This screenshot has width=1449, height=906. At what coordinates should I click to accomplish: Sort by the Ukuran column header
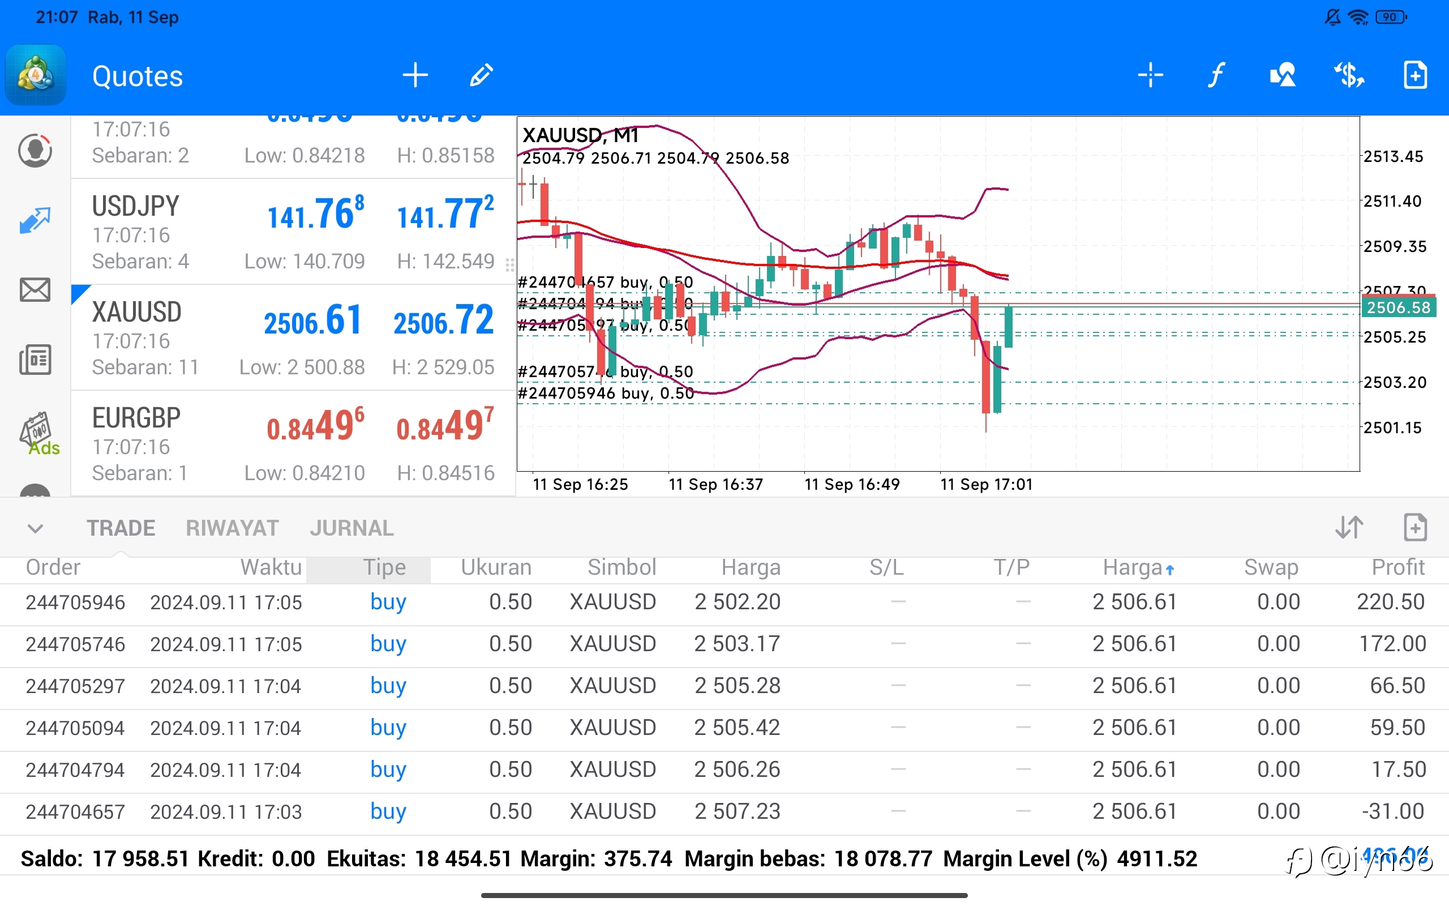496,567
